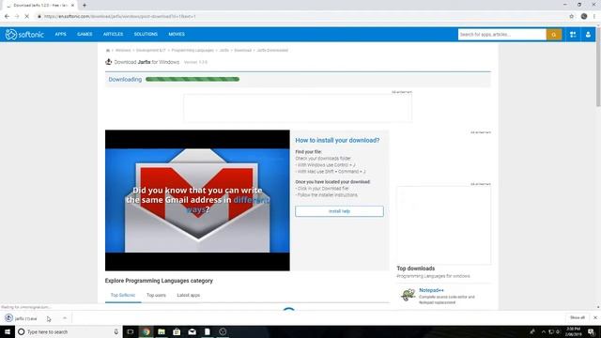Image resolution: width=601 pixels, height=338 pixels.
Task: Close the Download Jarfix tab
Action: (72, 6)
